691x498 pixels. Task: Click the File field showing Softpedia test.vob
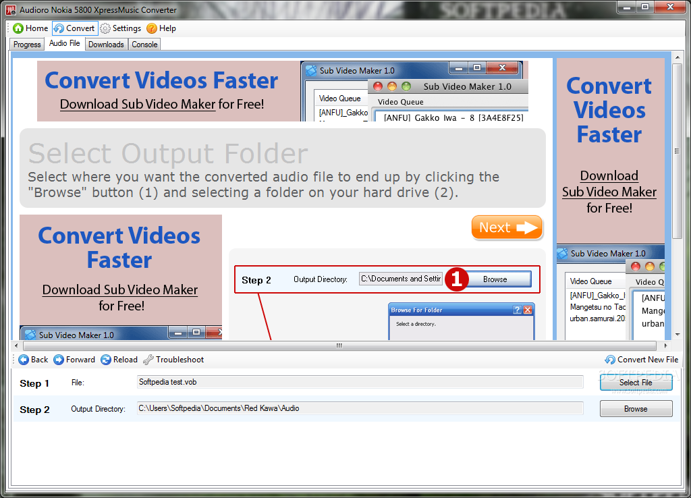pos(360,382)
